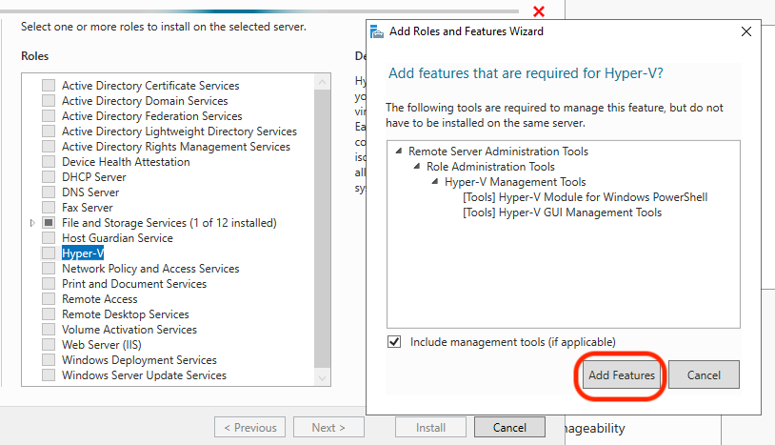The image size is (775, 445).
Task: Close the Add Roles and Features Wizard dialog
Action: coord(746,31)
